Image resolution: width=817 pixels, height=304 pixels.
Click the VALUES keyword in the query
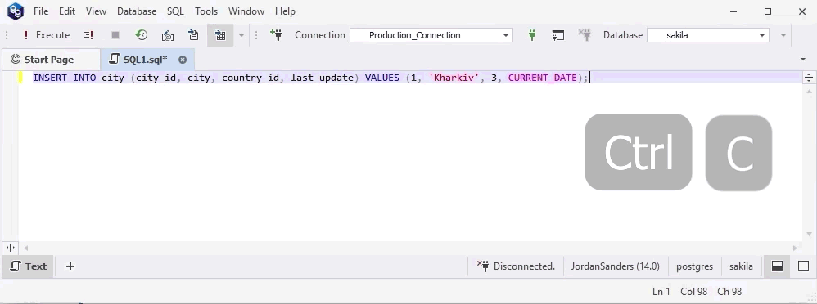coord(382,78)
